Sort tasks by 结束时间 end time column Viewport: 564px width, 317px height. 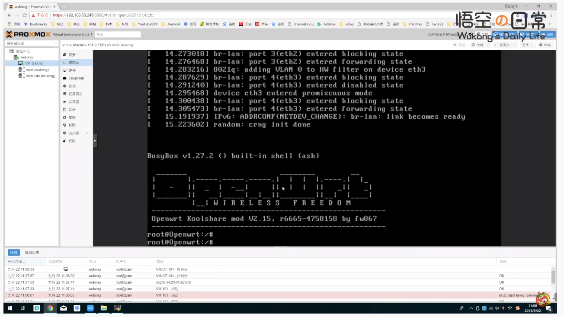tap(66, 262)
